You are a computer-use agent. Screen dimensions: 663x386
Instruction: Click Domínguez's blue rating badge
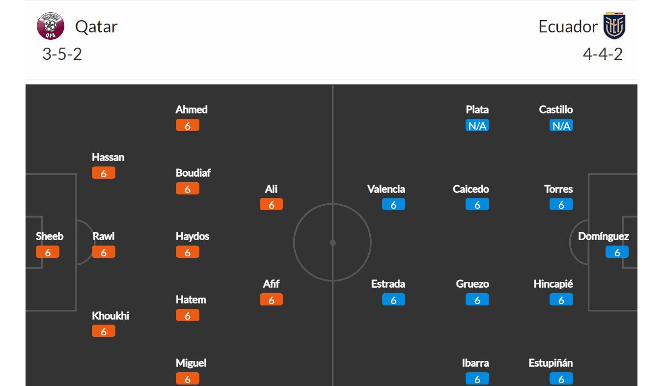point(617,252)
